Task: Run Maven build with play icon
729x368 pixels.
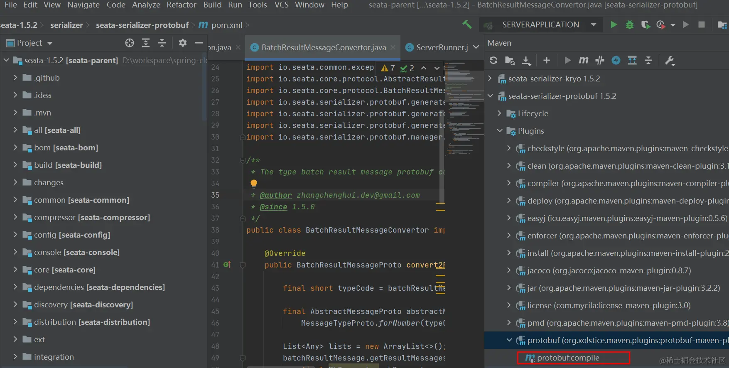Action: pyautogui.click(x=567, y=60)
